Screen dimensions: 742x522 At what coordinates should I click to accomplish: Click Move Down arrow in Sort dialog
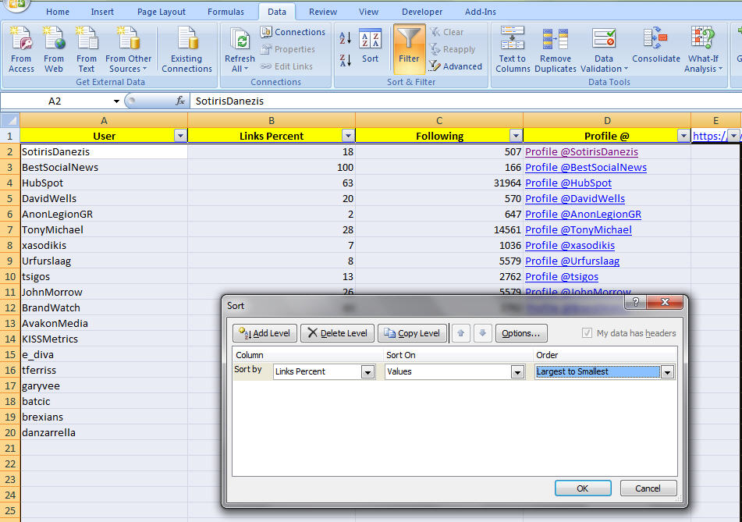click(x=483, y=333)
